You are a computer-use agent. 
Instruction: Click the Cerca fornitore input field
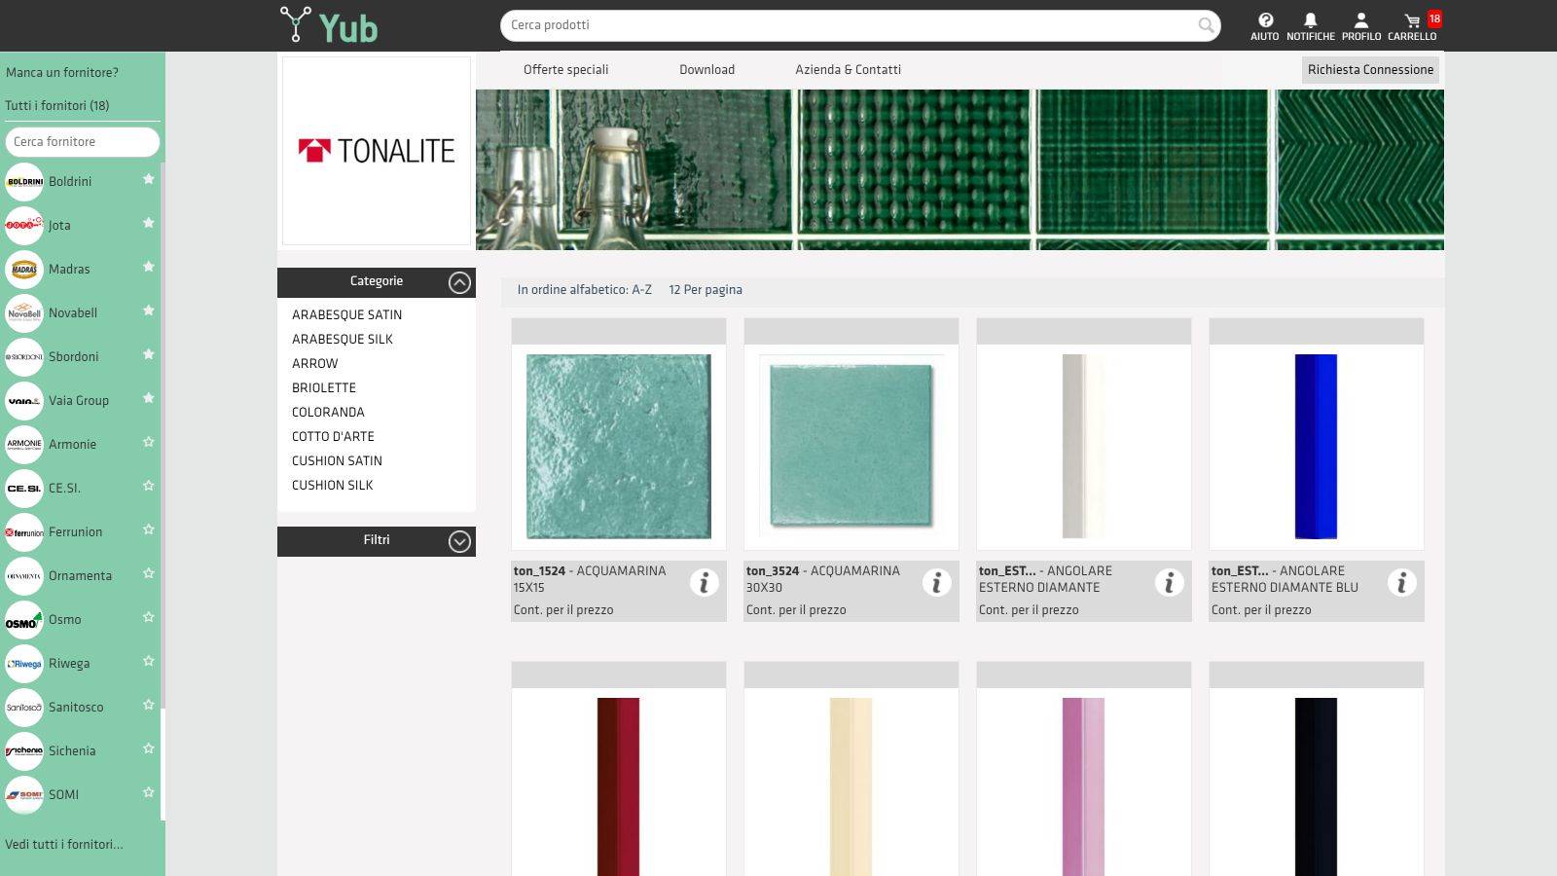pyautogui.click(x=83, y=142)
